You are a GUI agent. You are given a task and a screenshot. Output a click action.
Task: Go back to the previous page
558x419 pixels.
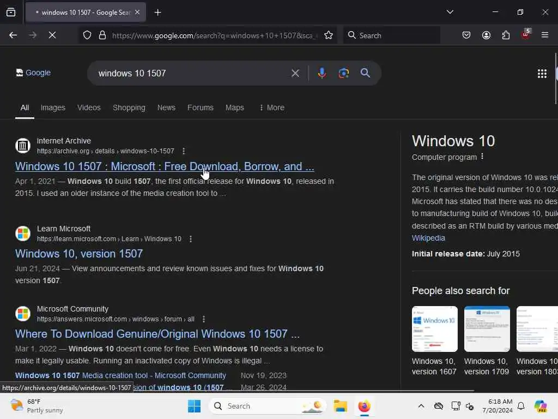click(x=13, y=35)
